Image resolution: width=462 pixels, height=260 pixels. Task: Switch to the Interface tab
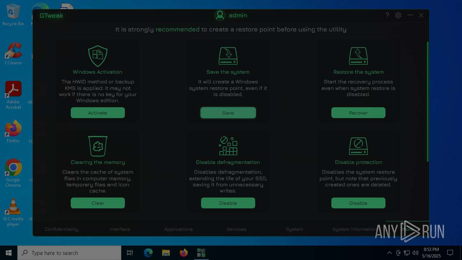pos(120,229)
